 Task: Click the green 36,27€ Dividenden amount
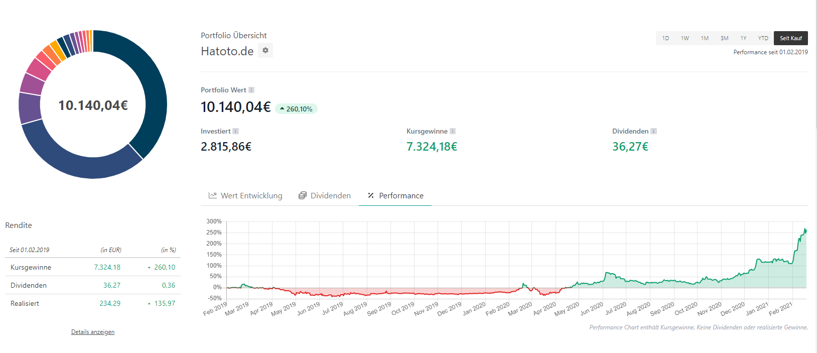[630, 147]
